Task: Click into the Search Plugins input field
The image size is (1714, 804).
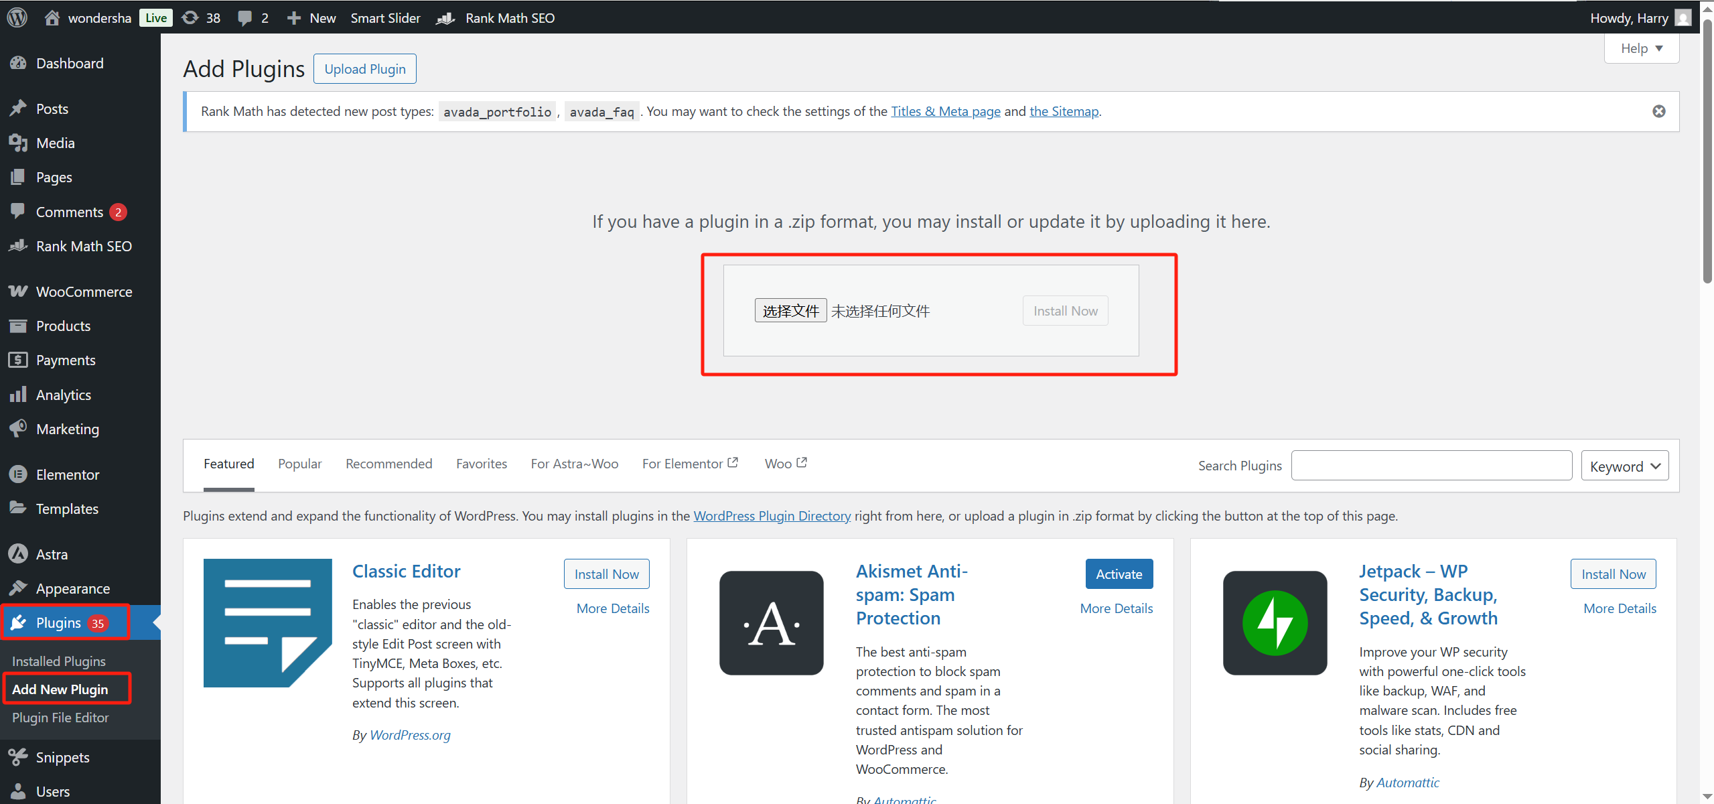Action: pyautogui.click(x=1431, y=466)
